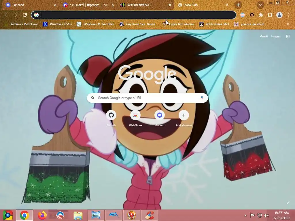Launch Firefox from the taskbar

pos(42,215)
